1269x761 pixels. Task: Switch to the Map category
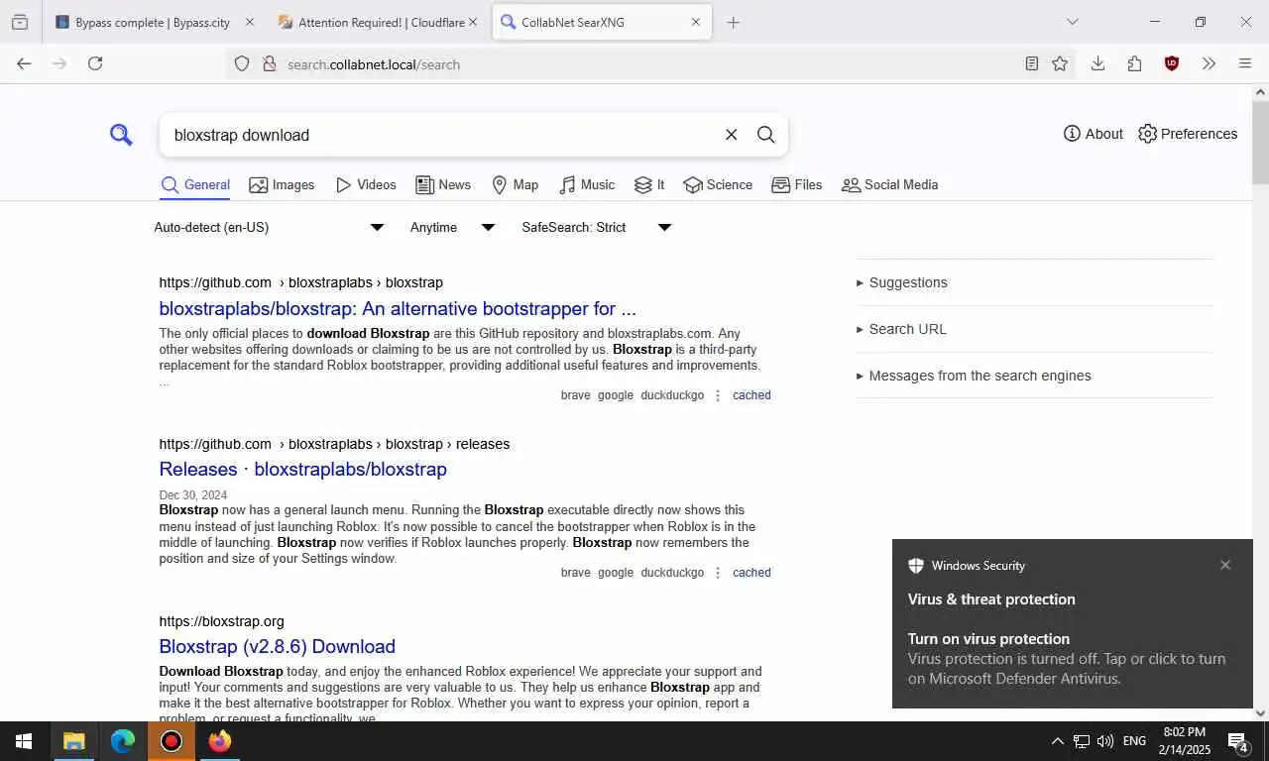click(516, 184)
